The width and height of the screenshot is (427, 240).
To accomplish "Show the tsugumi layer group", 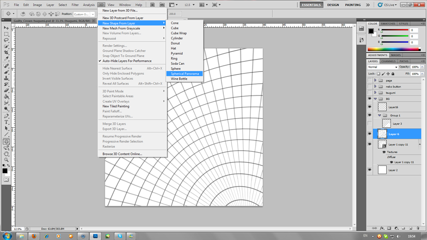I will [369, 93].
